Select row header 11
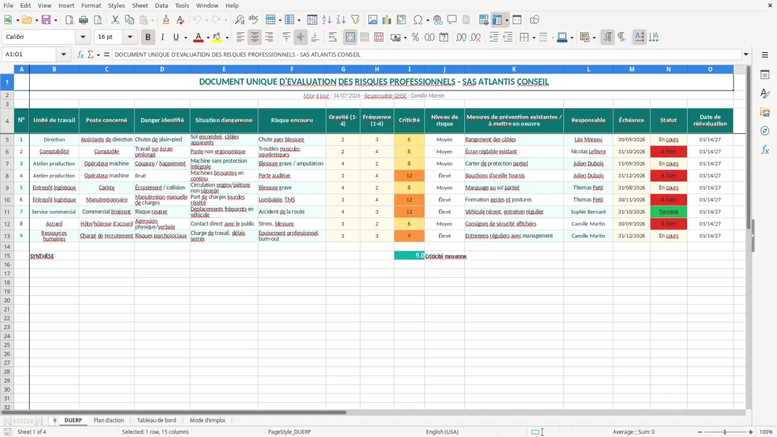Image resolution: width=777 pixels, height=437 pixels. click(x=6, y=212)
